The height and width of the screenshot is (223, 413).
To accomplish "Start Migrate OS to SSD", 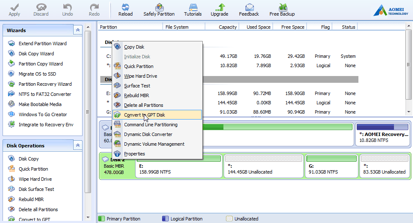I will [x=37, y=74].
